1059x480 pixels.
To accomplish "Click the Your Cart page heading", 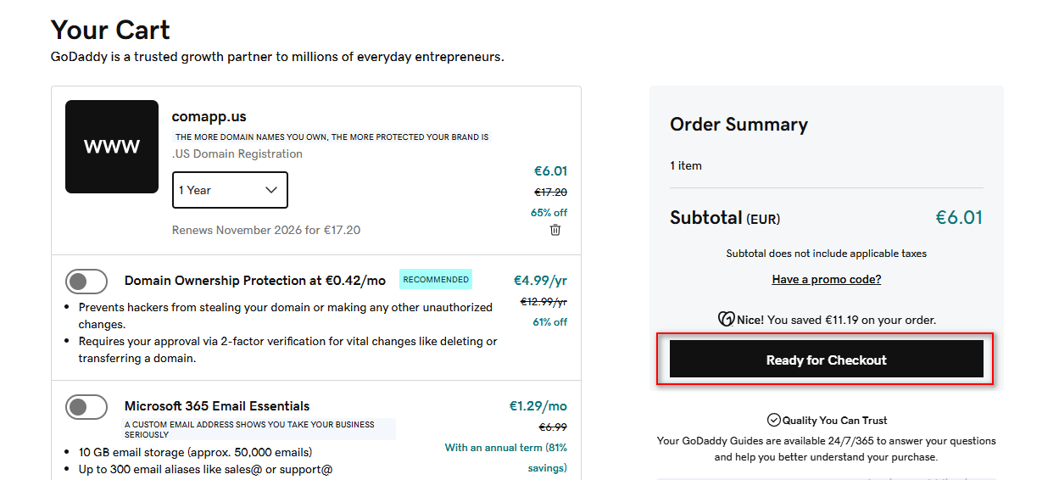I will click(x=110, y=30).
